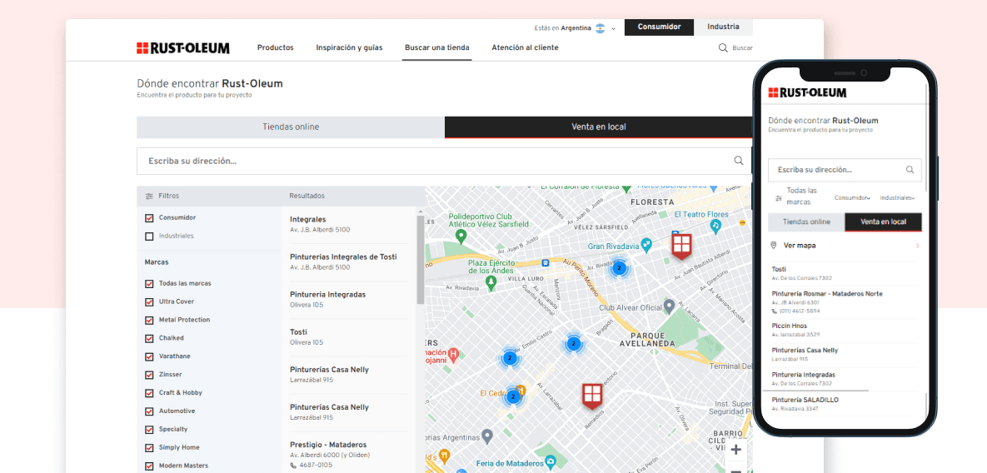
Task: Click the Argentina flag icon
Action: pos(601,28)
